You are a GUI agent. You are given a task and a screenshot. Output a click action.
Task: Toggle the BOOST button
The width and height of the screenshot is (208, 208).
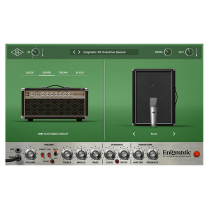click(52, 161)
